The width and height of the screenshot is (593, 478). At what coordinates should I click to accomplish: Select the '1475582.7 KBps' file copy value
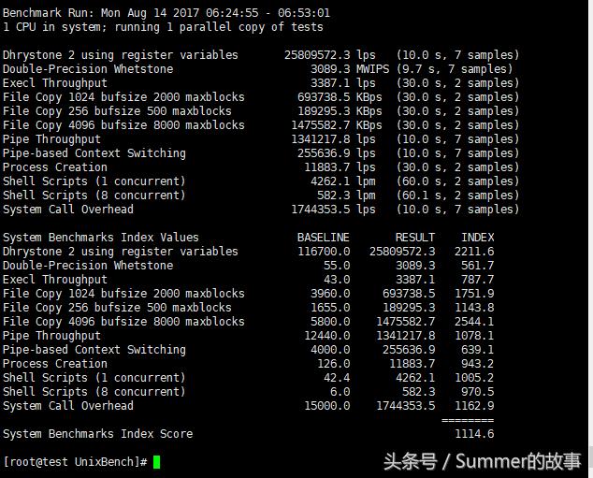[x=337, y=125]
